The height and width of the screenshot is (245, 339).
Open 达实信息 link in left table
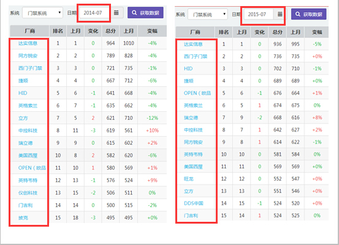[28, 43]
